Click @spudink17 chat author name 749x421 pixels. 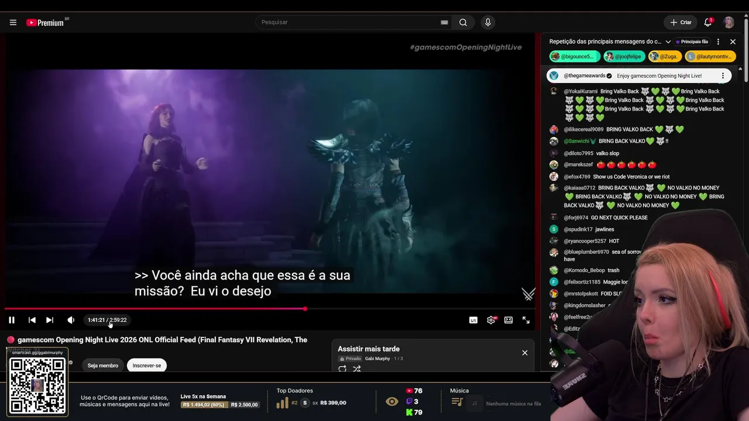[x=578, y=229]
